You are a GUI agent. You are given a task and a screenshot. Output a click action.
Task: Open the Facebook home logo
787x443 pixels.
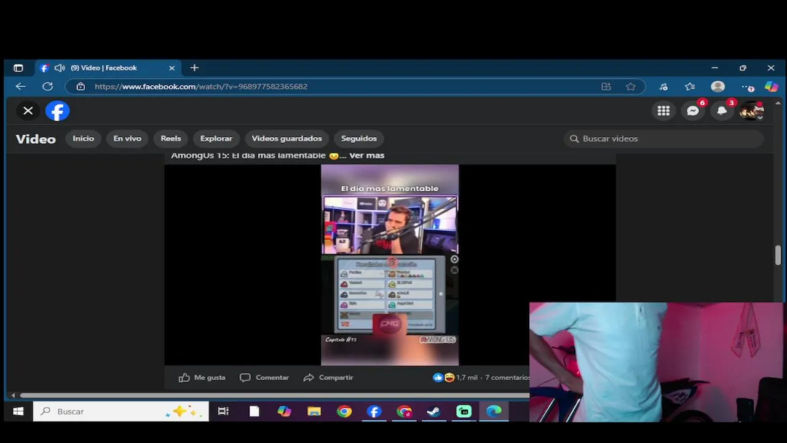[x=58, y=111]
